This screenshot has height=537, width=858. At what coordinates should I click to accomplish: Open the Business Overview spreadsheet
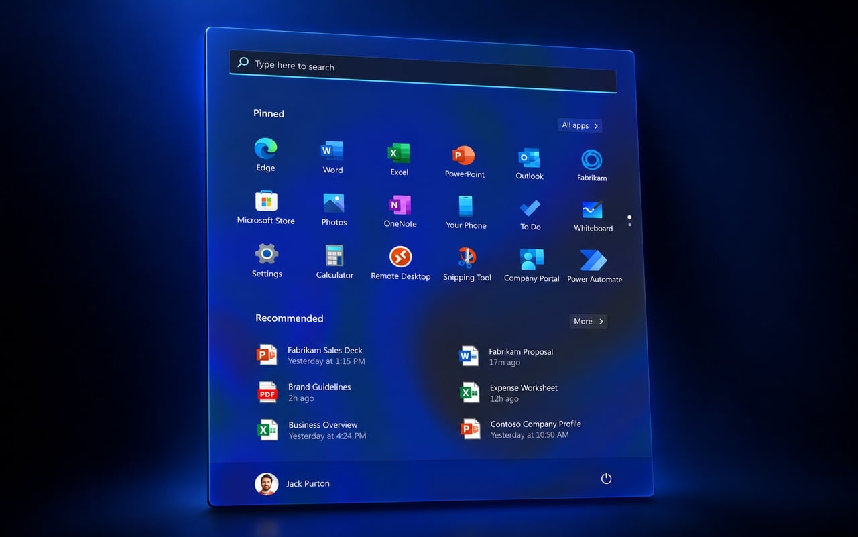click(x=312, y=430)
